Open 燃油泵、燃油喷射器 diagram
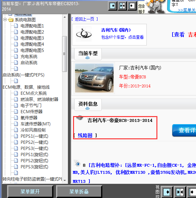Viewport: 196px width, 198px height. 40,99
